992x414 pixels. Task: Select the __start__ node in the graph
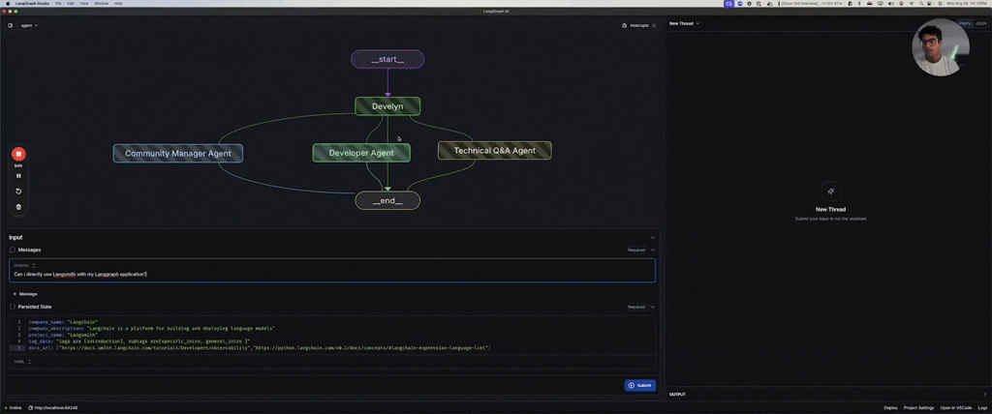click(387, 59)
